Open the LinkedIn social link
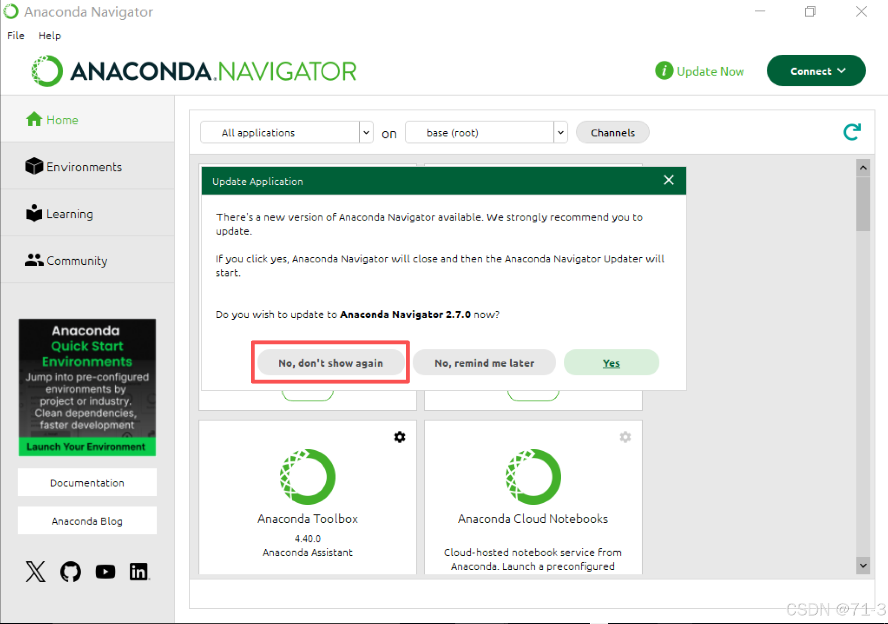 point(139,571)
